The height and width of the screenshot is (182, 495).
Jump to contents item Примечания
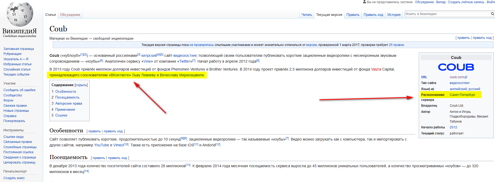(x=65, y=110)
